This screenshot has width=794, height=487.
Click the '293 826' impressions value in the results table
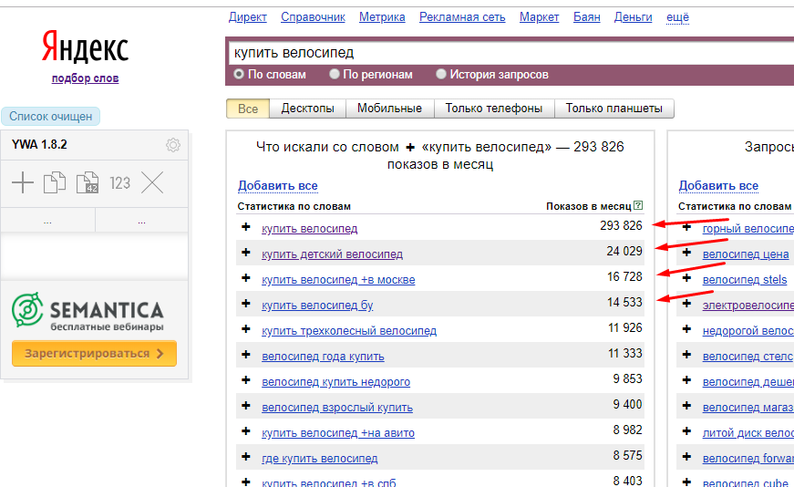click(621, 225)
